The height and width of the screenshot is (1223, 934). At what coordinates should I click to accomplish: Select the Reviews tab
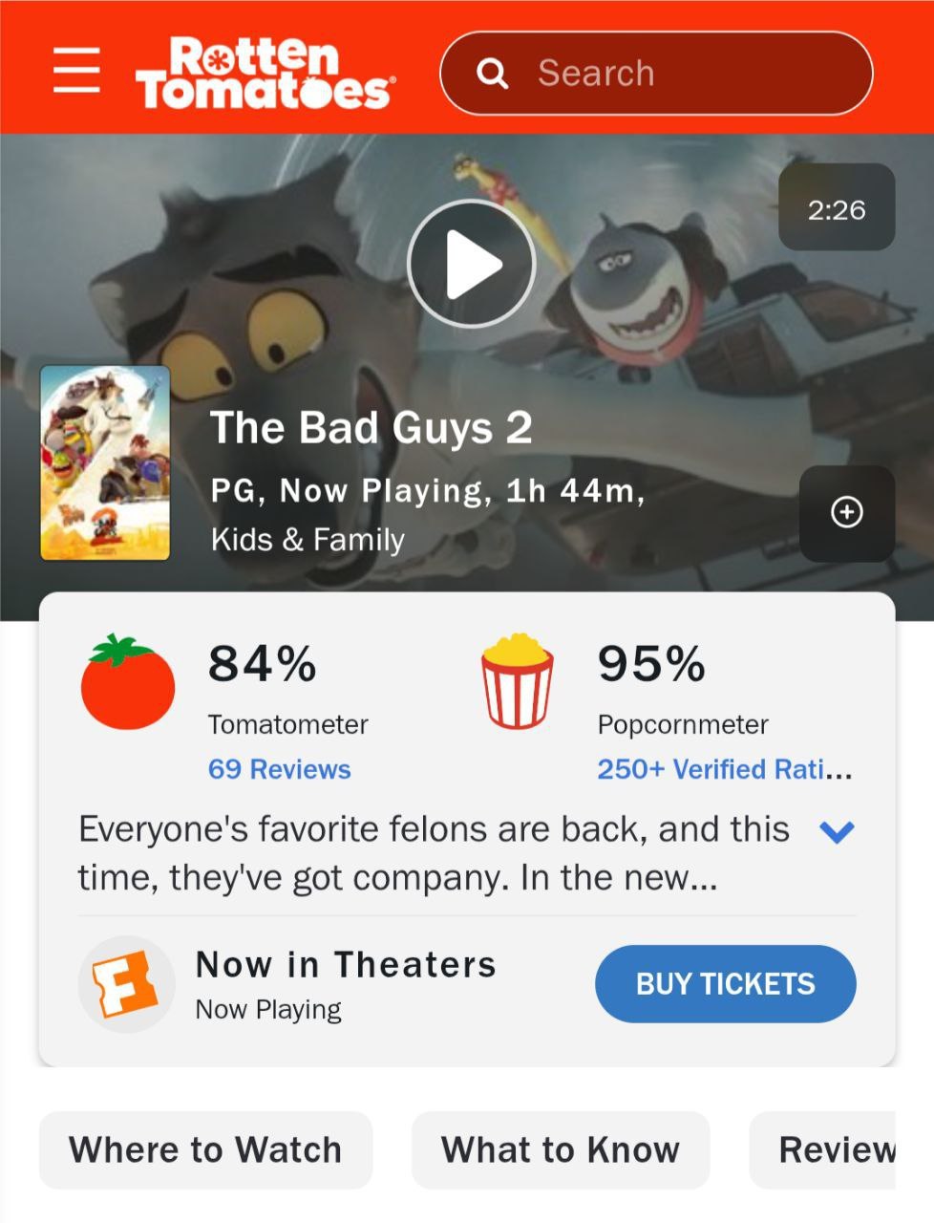[x=823, y=1149]
